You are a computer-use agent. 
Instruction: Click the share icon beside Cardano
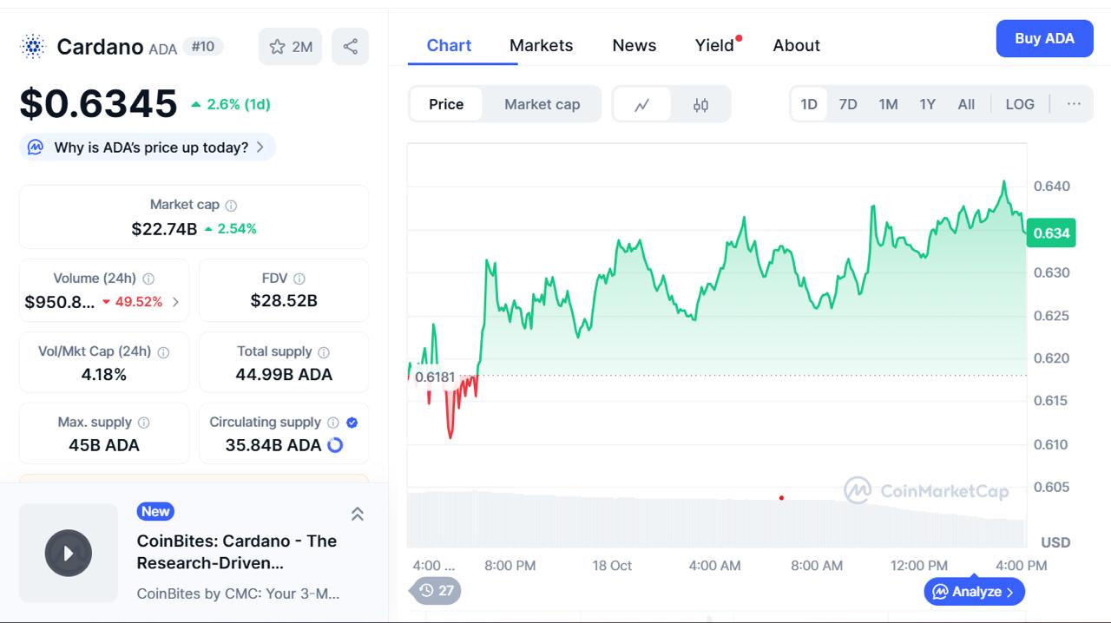350,47
